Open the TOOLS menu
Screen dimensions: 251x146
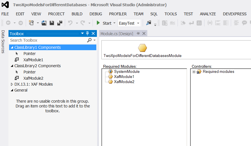pos(171,14)
